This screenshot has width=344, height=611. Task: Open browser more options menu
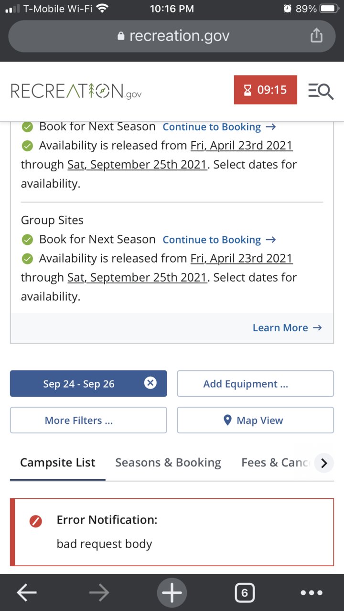click(x=312, y=593)
